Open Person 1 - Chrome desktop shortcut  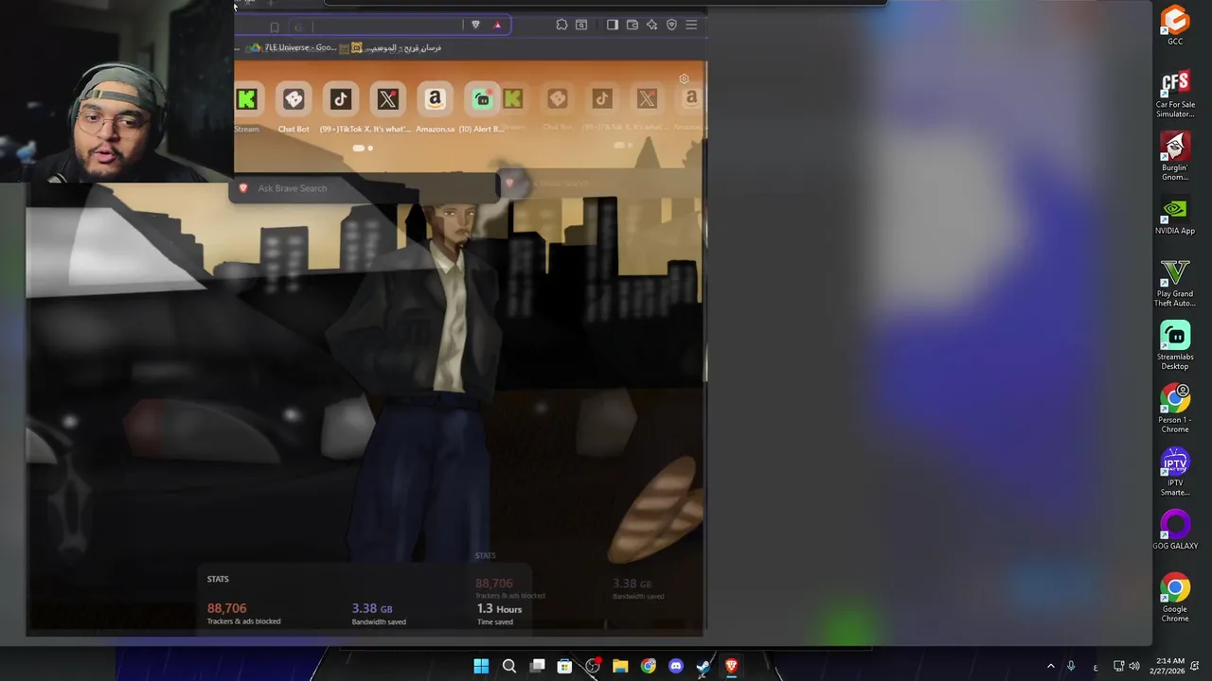point(1175,409)
